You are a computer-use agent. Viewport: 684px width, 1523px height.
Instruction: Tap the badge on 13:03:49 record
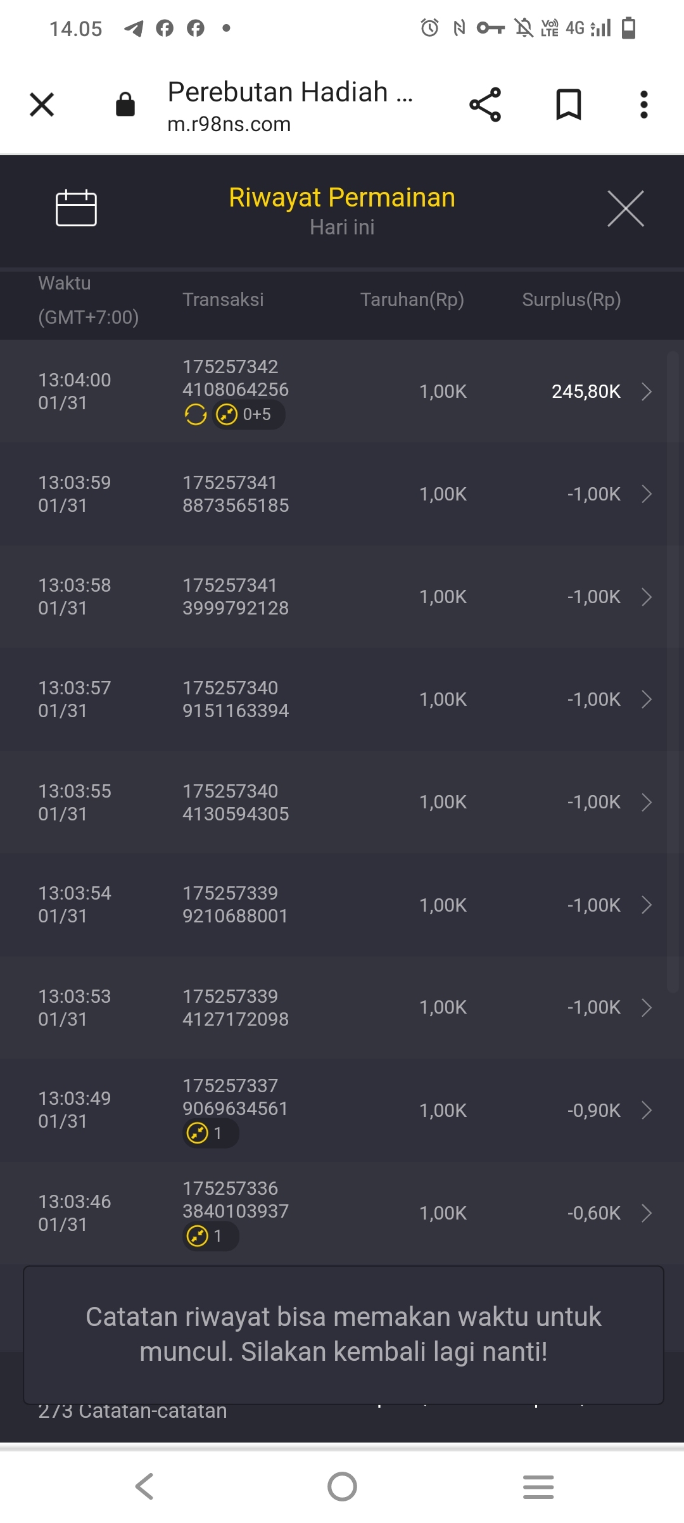tap(210, 1133)
